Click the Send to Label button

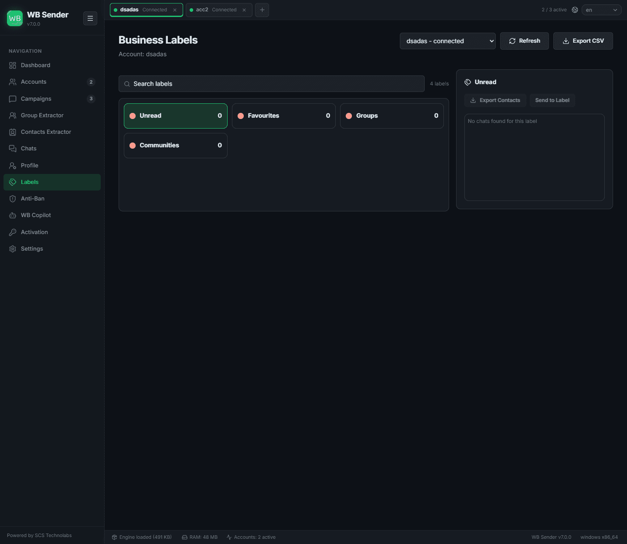(x=552, y=100)
